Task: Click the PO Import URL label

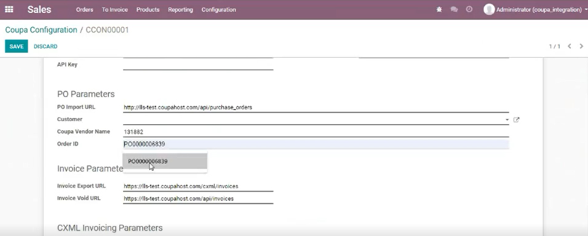Action: coord(76,107)
